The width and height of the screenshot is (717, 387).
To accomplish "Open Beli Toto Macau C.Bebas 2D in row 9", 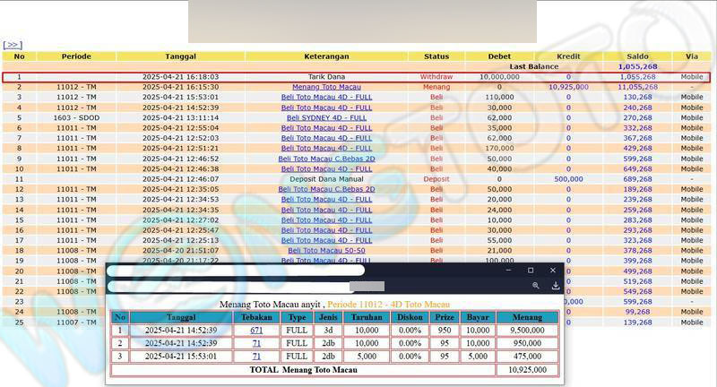I will pos(326,159).
